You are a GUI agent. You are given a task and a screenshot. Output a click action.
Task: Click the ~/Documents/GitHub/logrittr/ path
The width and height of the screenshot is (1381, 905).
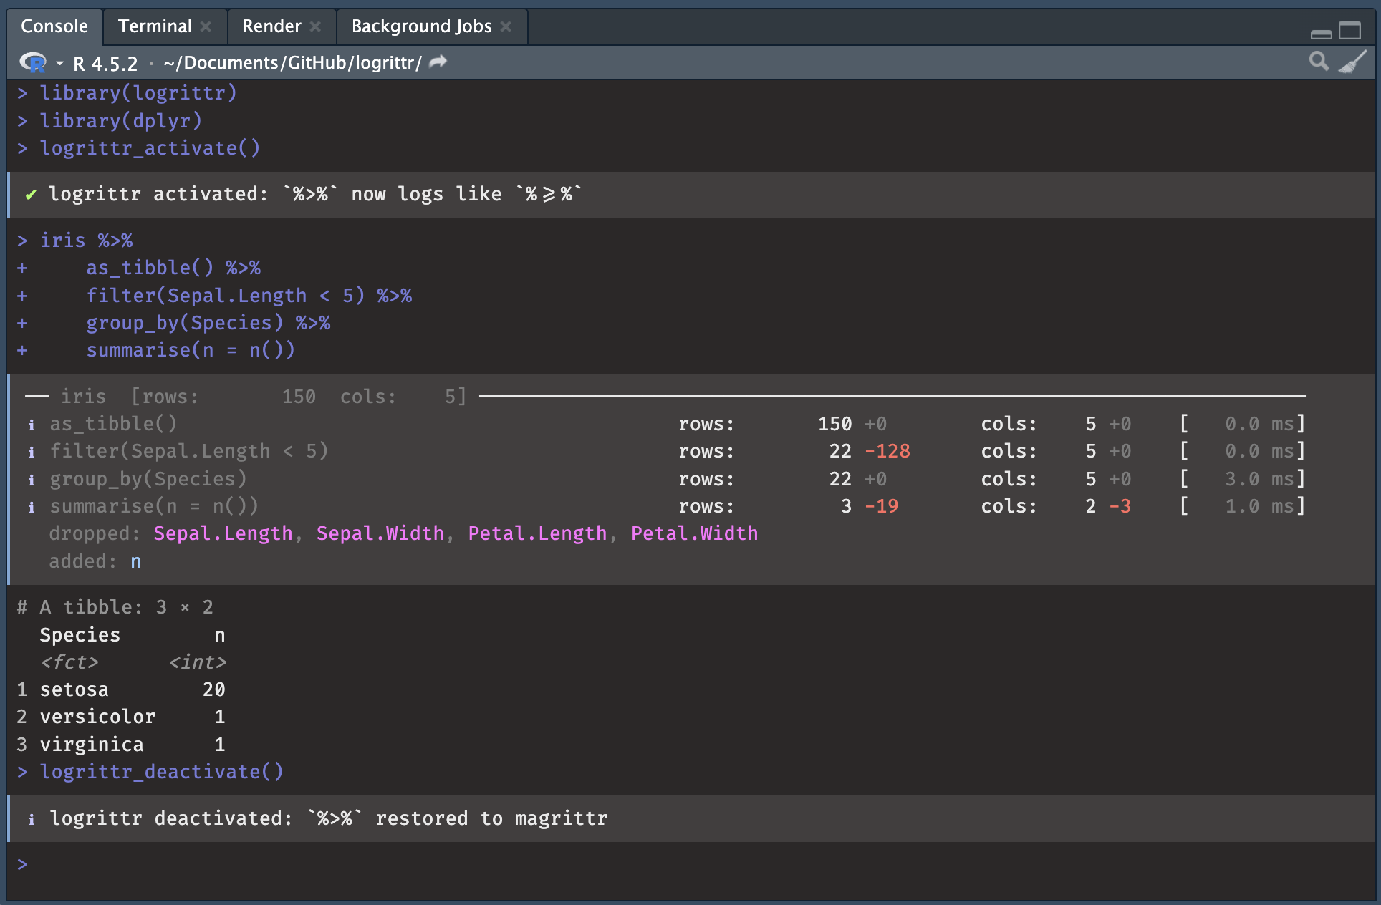pos(292,63)
